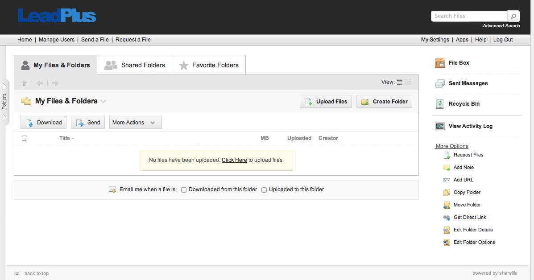The width and height of the screenshot is (534, 280).
Task: Open the My Files & Folders tab
Action: point(56,65)
